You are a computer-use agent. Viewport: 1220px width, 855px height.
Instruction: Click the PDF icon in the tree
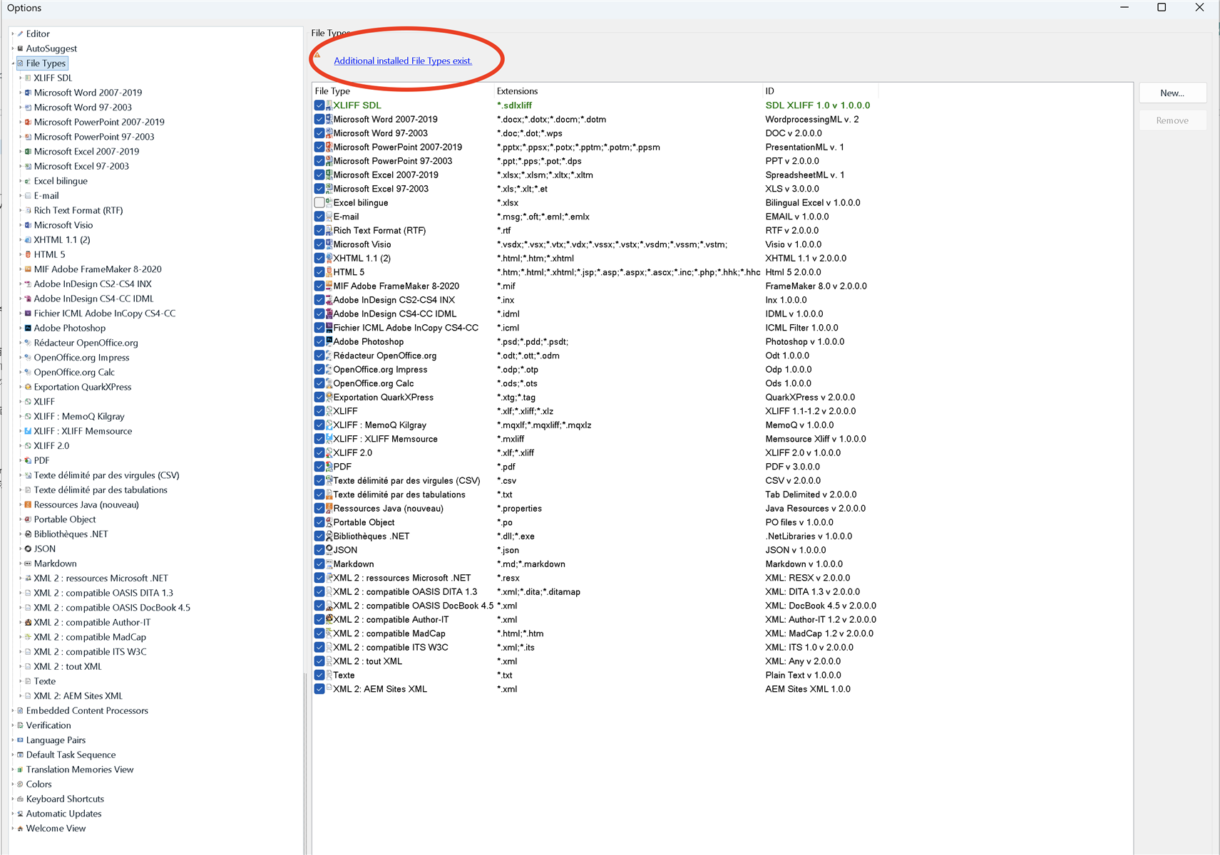point(28,460)
